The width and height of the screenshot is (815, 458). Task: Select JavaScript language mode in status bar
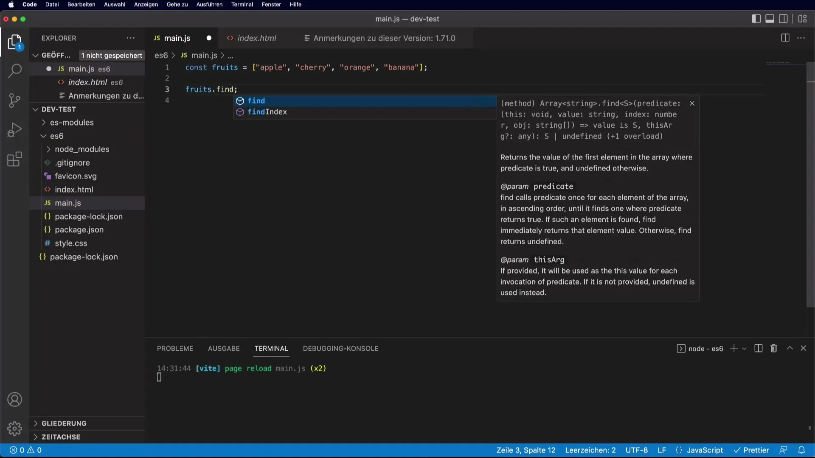point(705,450)
